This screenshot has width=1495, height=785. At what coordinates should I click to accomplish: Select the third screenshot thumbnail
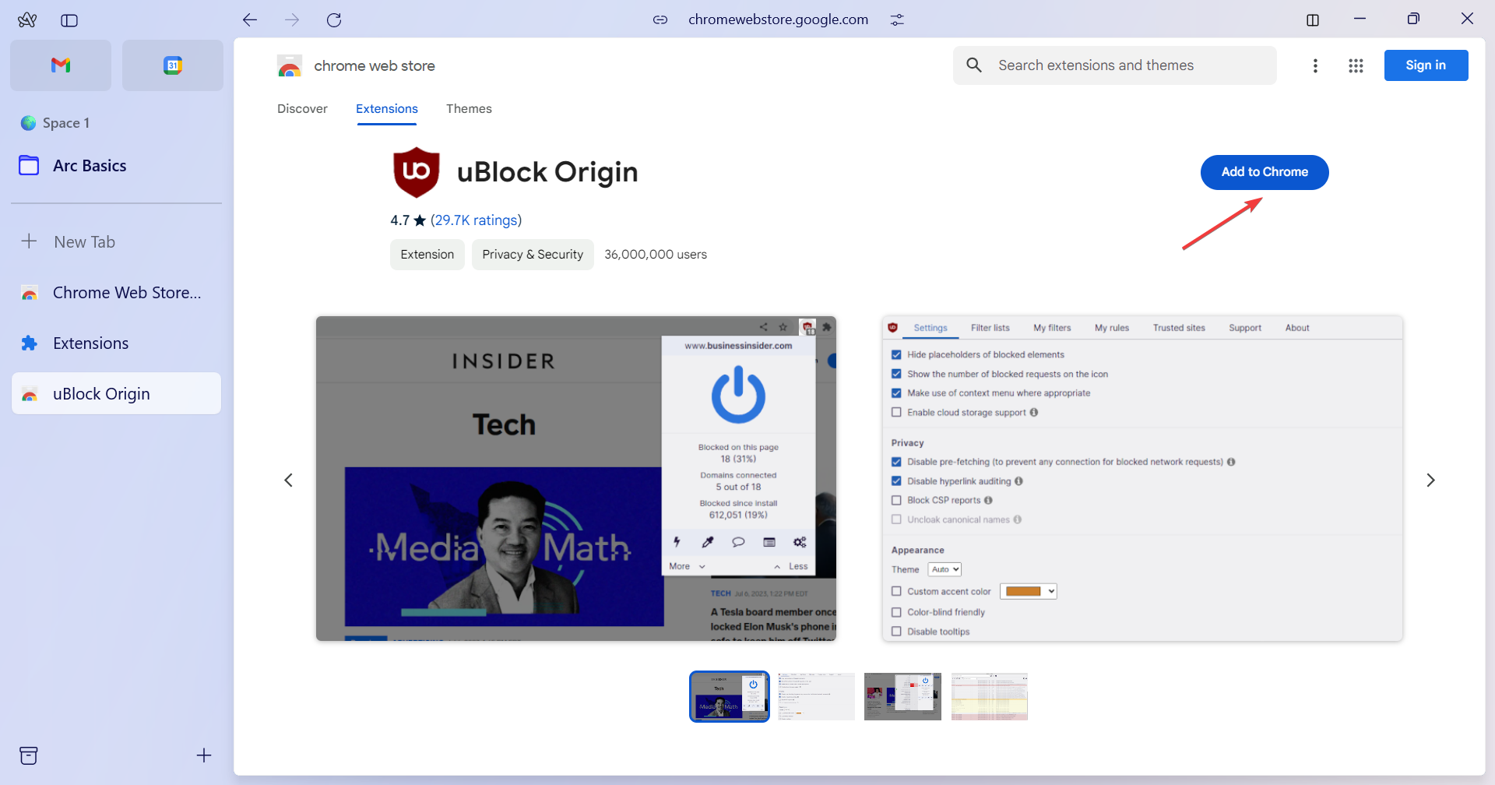(x=902, y=697)
